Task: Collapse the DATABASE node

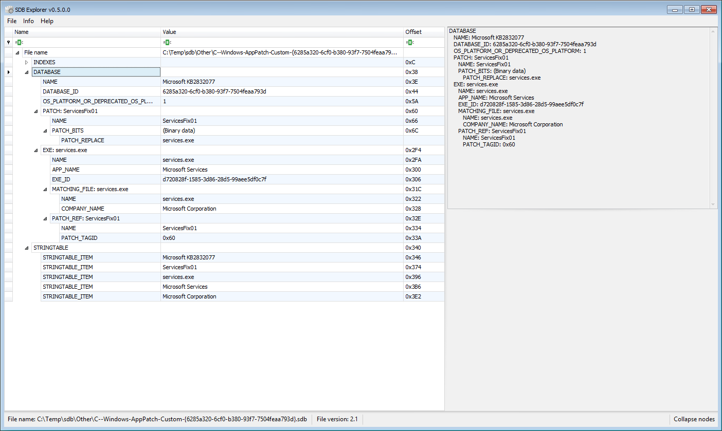Action: pyautogui.click(x=27, y=72)
